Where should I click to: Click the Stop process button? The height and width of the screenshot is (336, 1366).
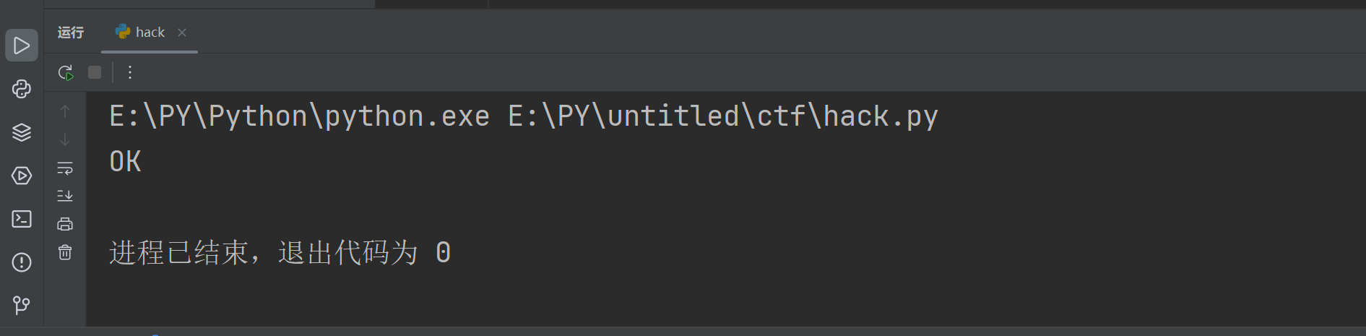pos(95,72)
